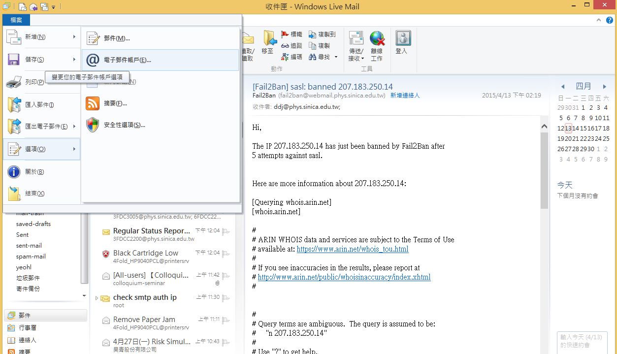Click the send/receive quick access icon
This screenshot has width=617, height=354.
click(x=44, y=7)
